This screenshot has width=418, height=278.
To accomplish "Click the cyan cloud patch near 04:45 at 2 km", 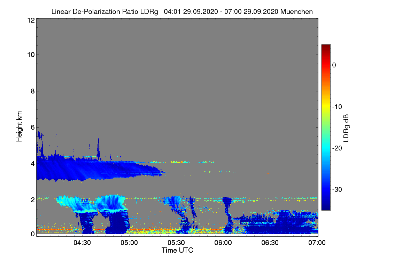I will [x=111, y=204].
